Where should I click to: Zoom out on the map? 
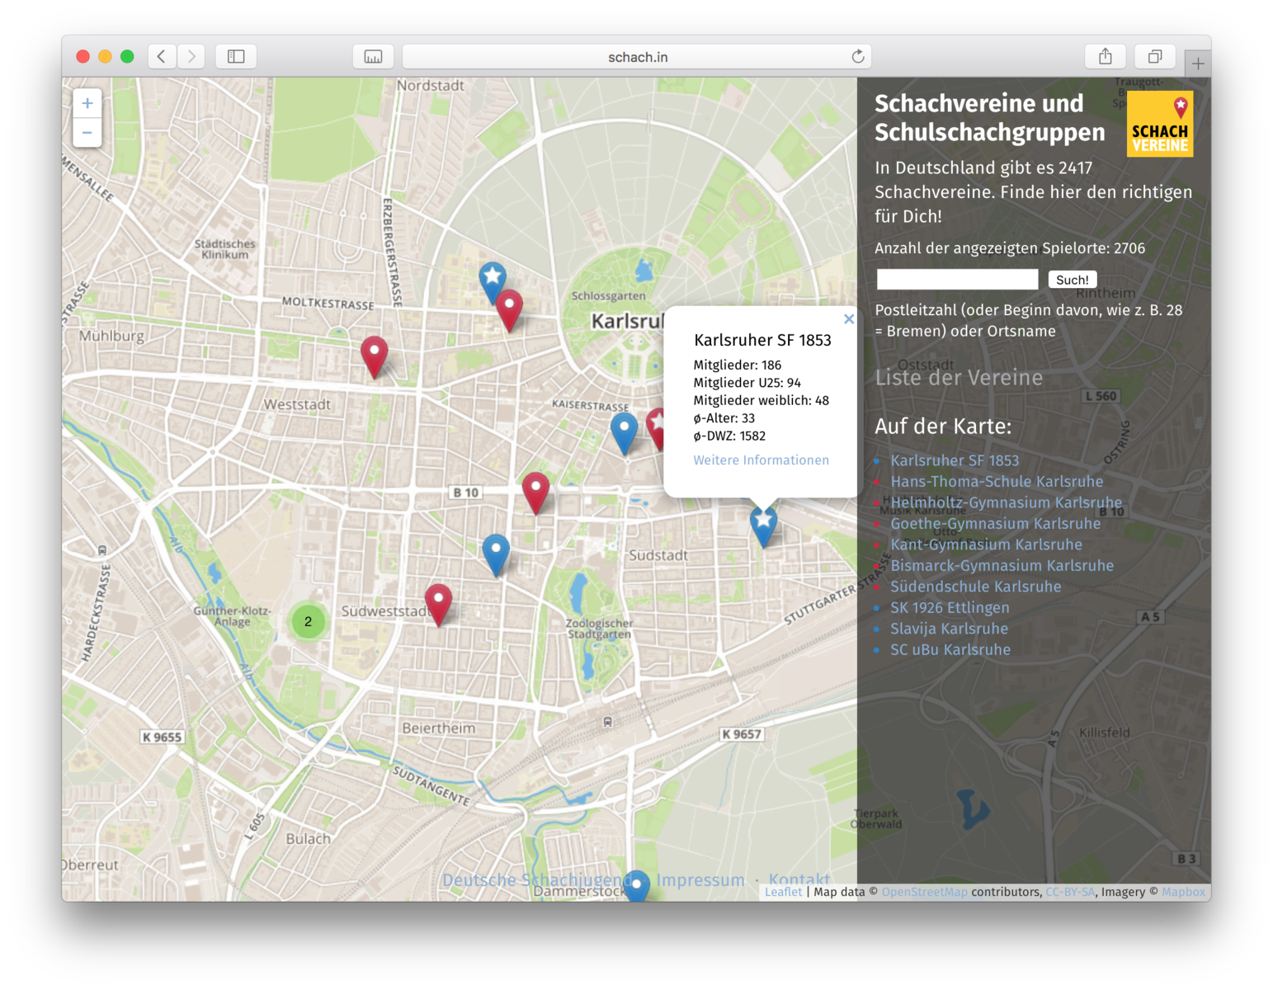click(87, 133)
